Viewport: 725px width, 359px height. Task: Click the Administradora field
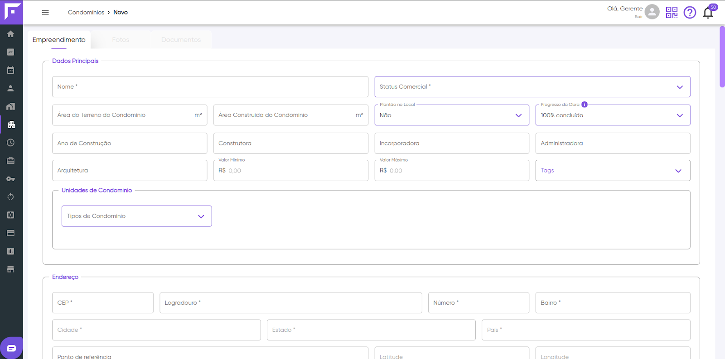point(613,143)
